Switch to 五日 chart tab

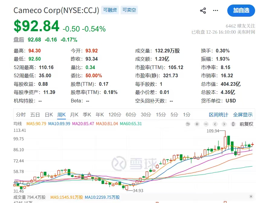(x=35, y=115)
